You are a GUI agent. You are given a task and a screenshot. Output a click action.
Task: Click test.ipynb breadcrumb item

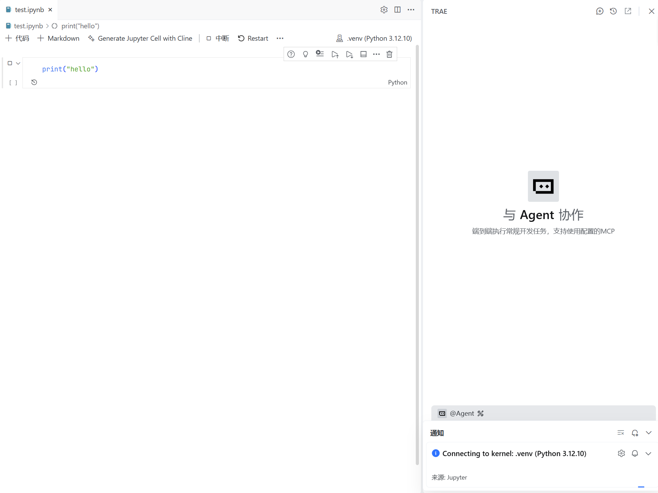24,26
